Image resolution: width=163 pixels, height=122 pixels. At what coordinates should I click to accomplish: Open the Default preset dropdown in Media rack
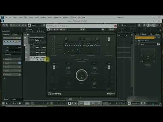(148, 44)
